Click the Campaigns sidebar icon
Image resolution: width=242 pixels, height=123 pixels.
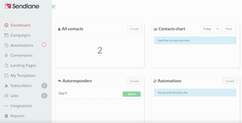coord(6,35)
